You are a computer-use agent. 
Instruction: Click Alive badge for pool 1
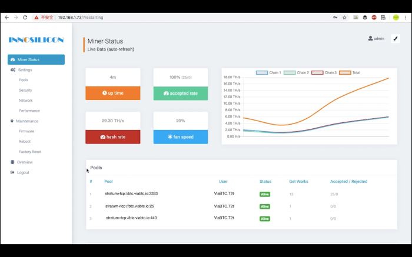tap(265, 194)
